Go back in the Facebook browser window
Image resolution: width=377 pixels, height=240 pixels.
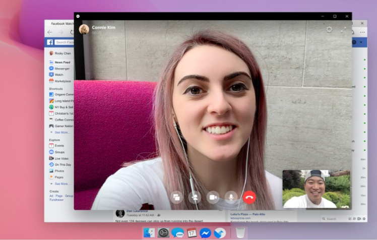point(50,32)
